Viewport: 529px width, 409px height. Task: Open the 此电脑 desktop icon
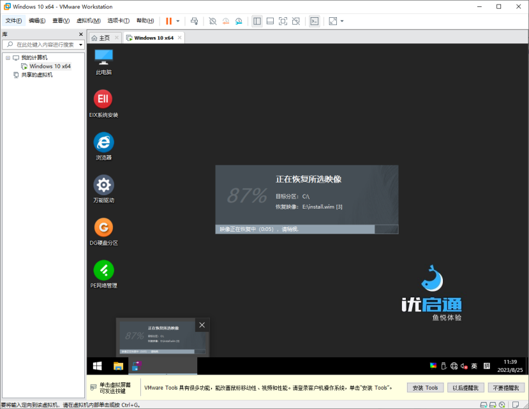103,62
